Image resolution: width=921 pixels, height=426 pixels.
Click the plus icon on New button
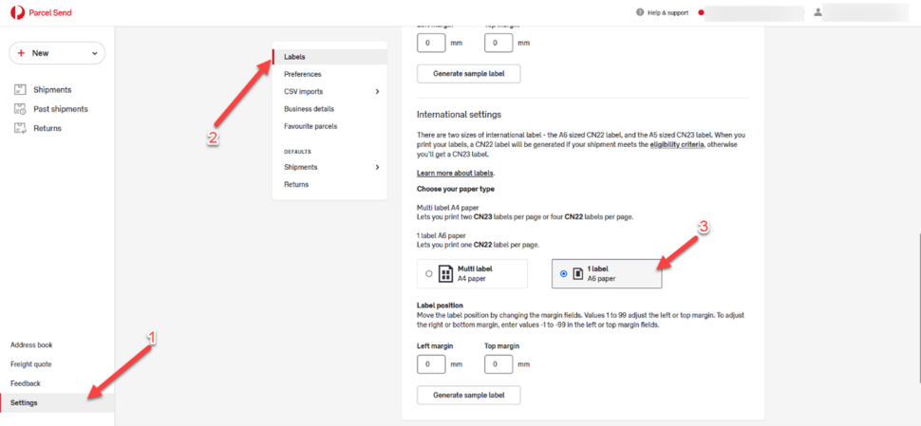(x=21, y=53)
